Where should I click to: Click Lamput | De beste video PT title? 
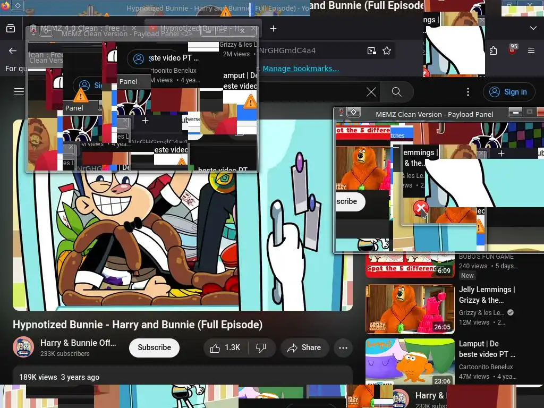[487, 349]
